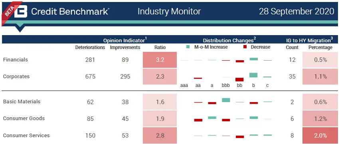Click the Percentage column label
This screenshot has height=144, width=340.
click(320, 47)
